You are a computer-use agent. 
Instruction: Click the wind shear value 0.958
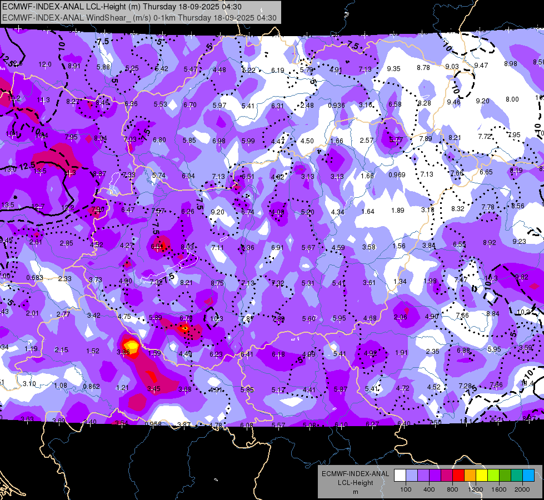click(153, 424)
